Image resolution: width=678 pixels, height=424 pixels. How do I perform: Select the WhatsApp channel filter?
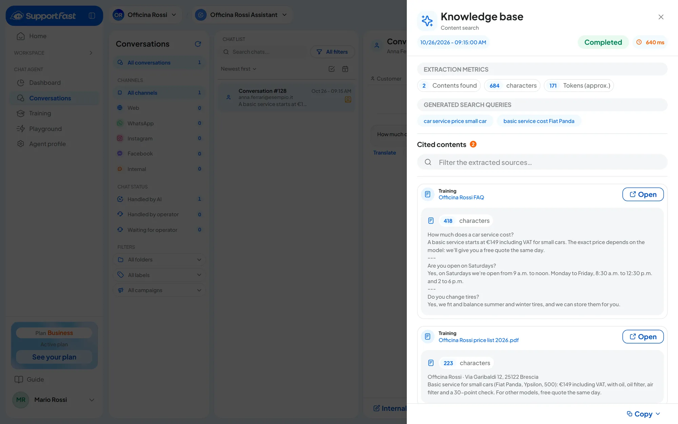159,123
